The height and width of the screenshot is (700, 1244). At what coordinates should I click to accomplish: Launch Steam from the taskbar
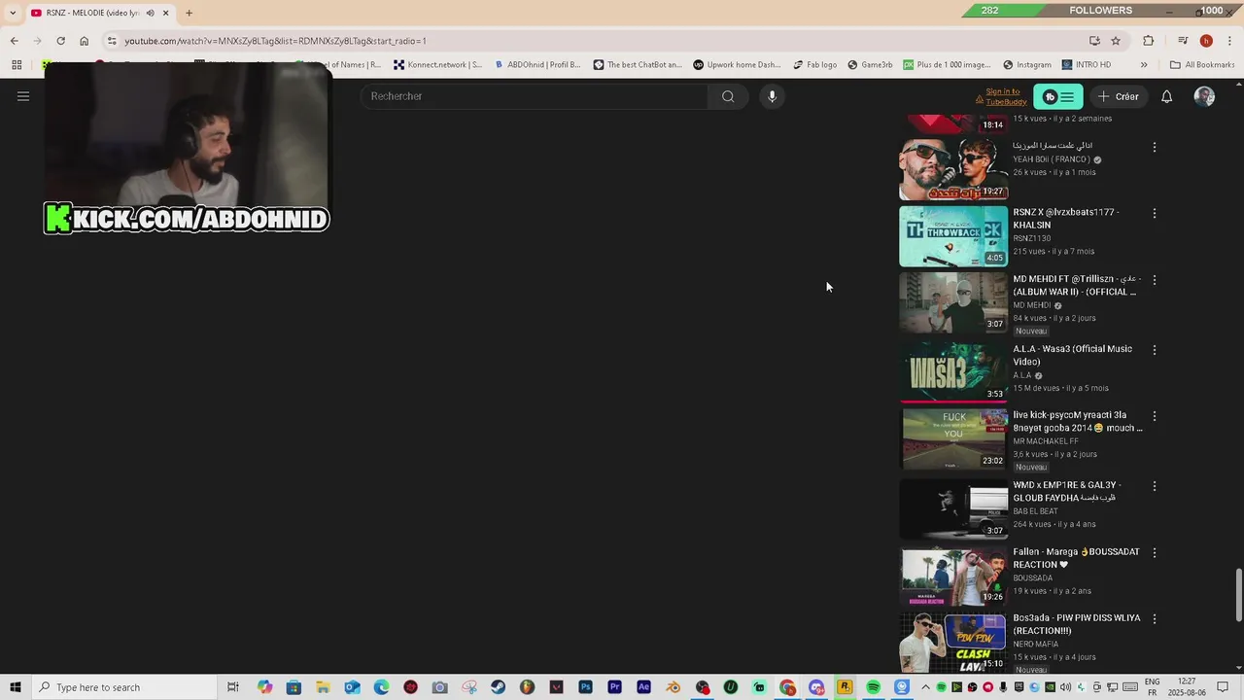coord(498,687)
